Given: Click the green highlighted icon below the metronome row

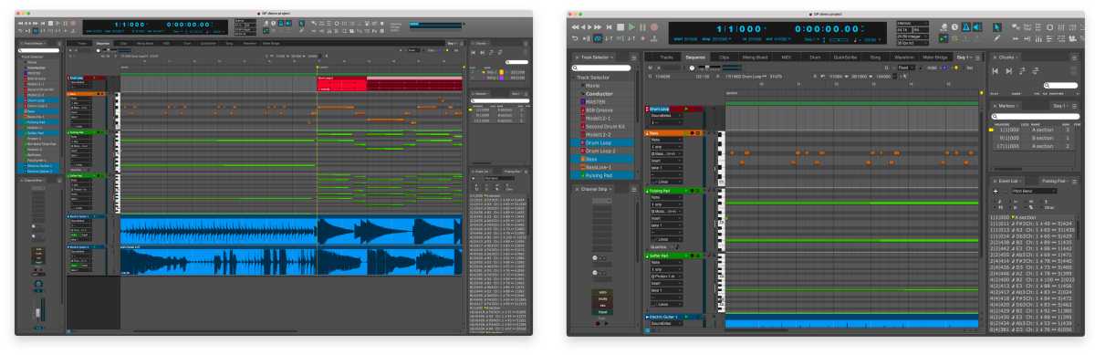Looking at the screenshot, I should tap(944, 39).
